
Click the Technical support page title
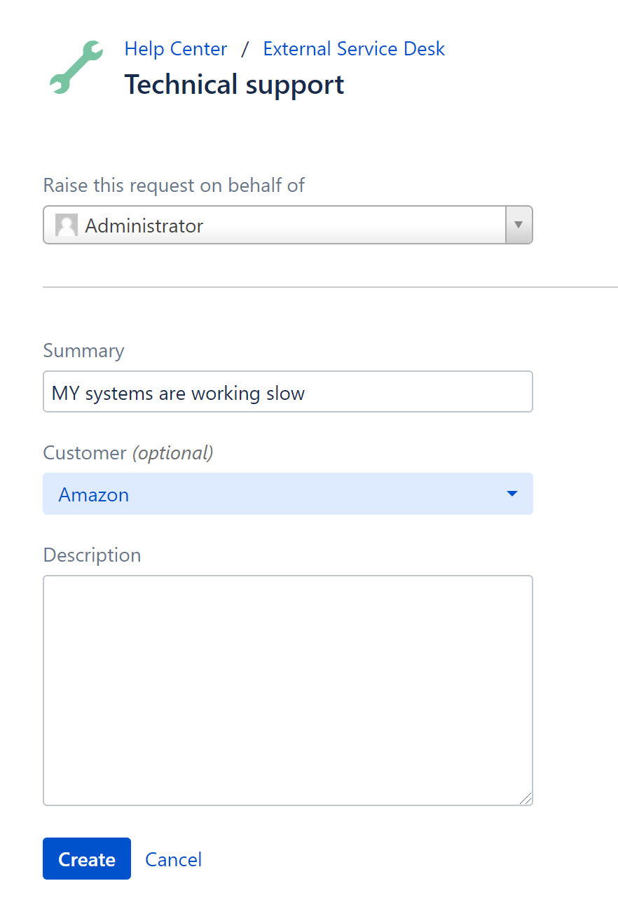pos(234,84)
